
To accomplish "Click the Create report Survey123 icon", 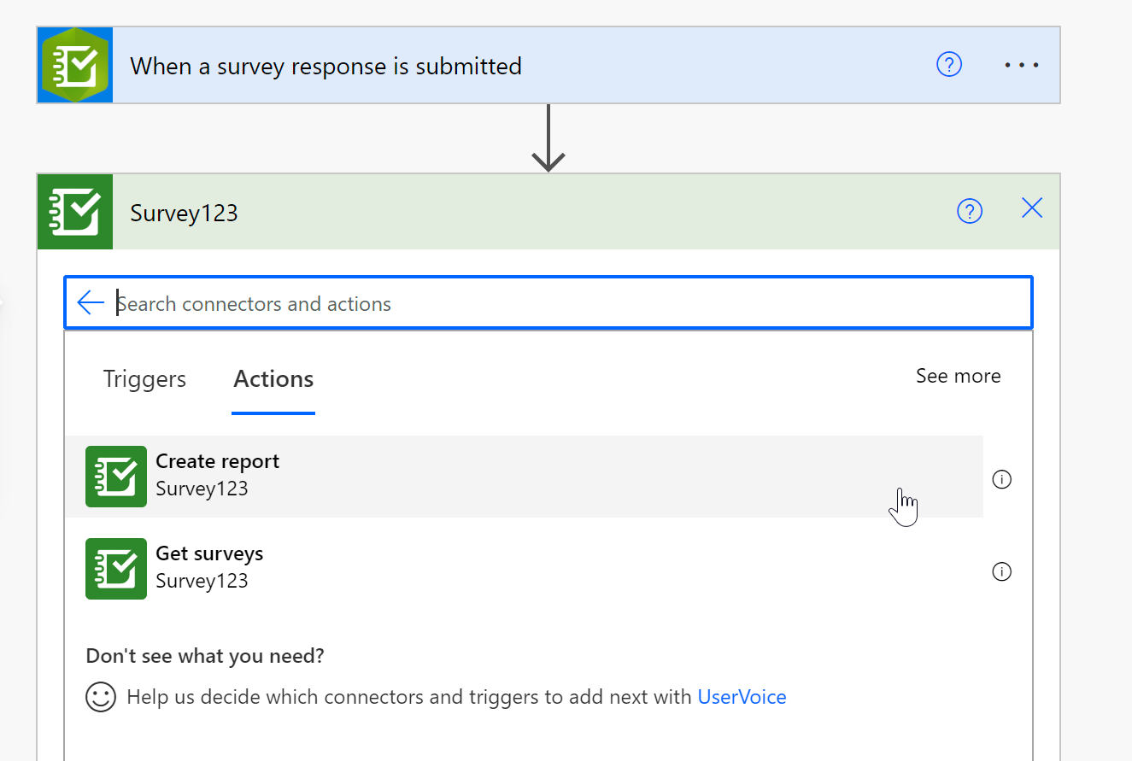I will pos(116,477).
